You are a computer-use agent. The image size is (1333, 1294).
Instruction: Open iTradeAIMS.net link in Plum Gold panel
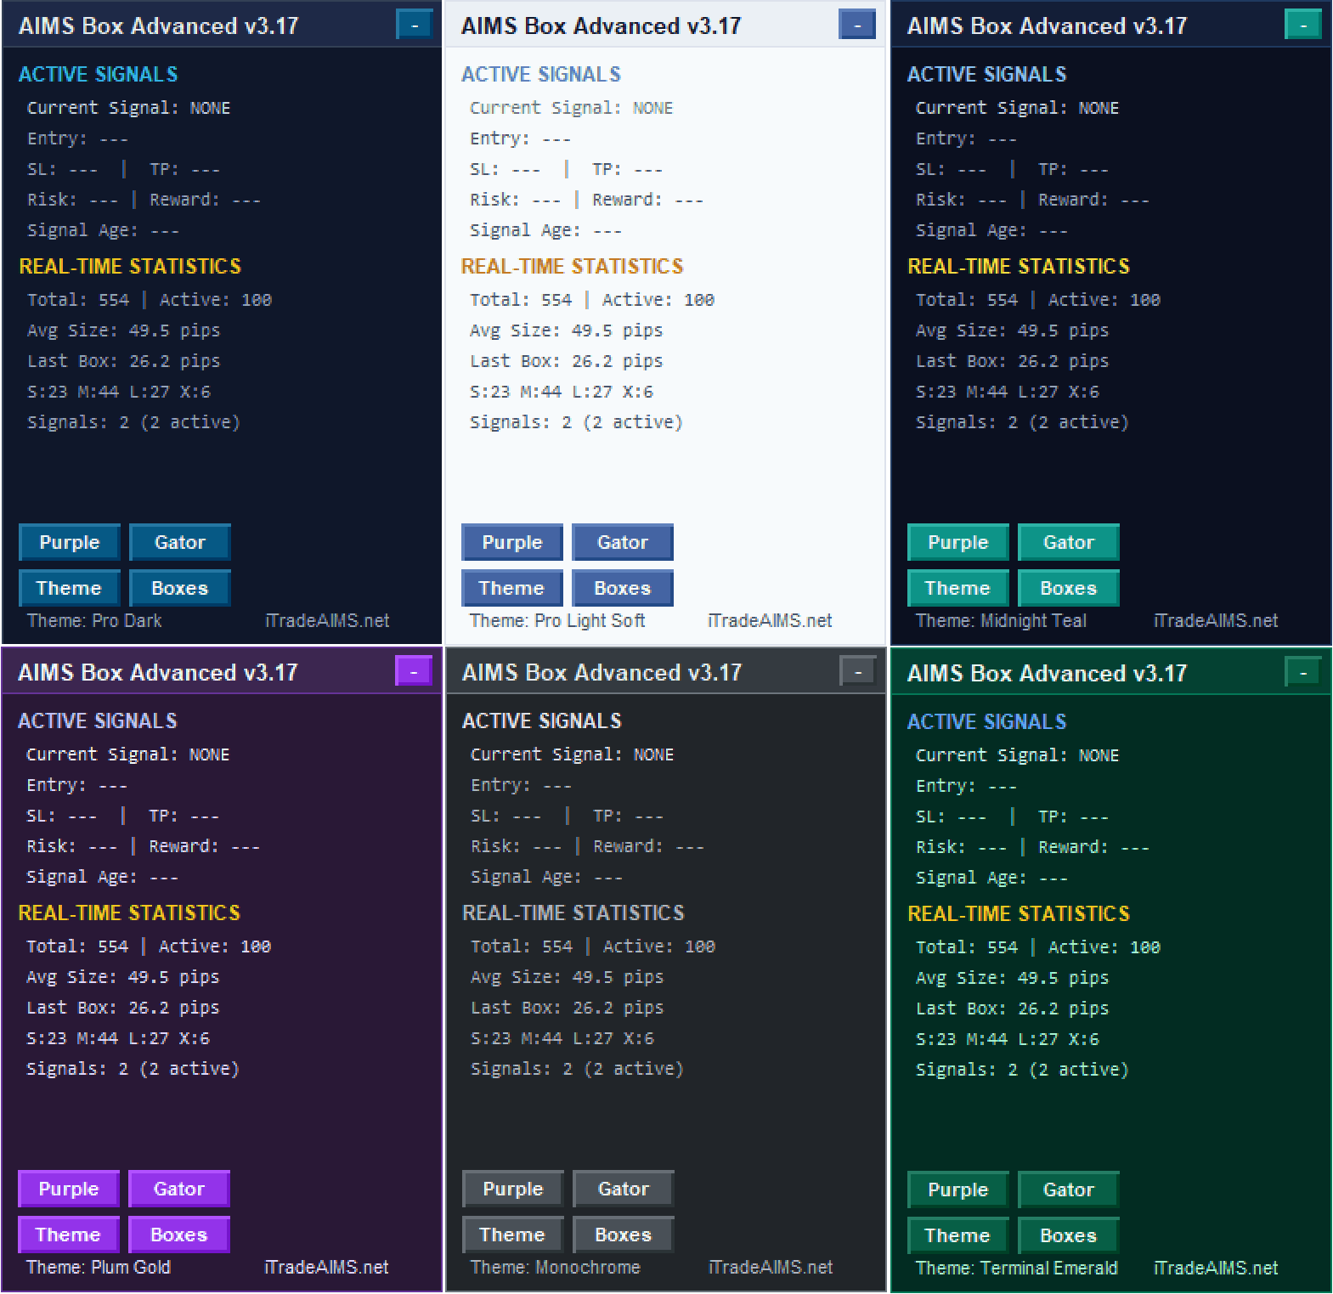point(326,1268)
